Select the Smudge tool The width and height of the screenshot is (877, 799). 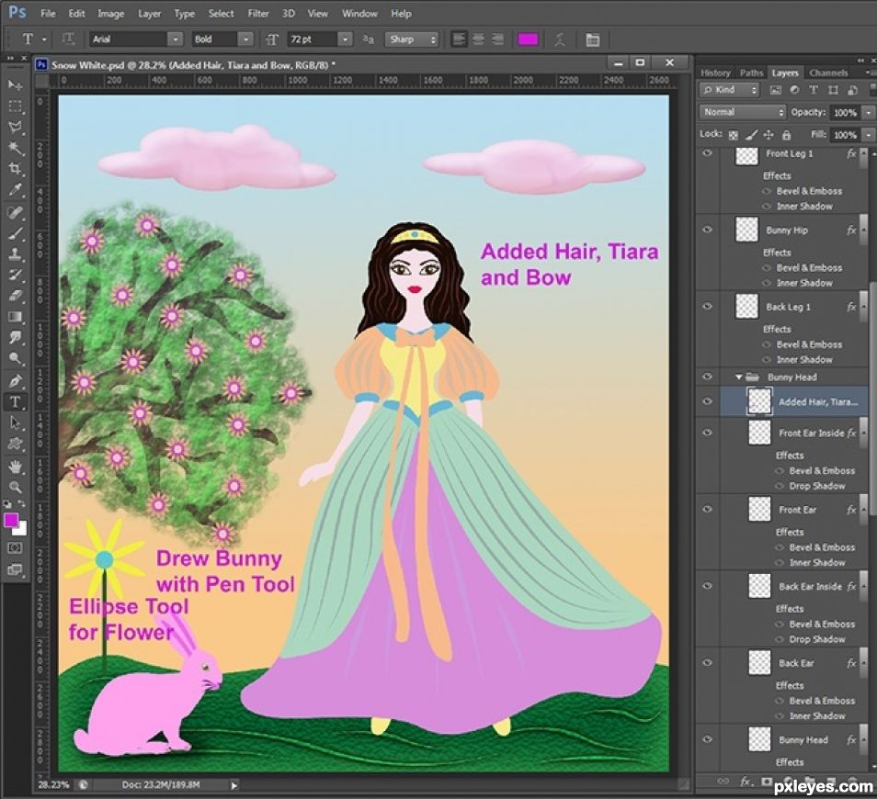pyautogui.click(x=15, y=337)
